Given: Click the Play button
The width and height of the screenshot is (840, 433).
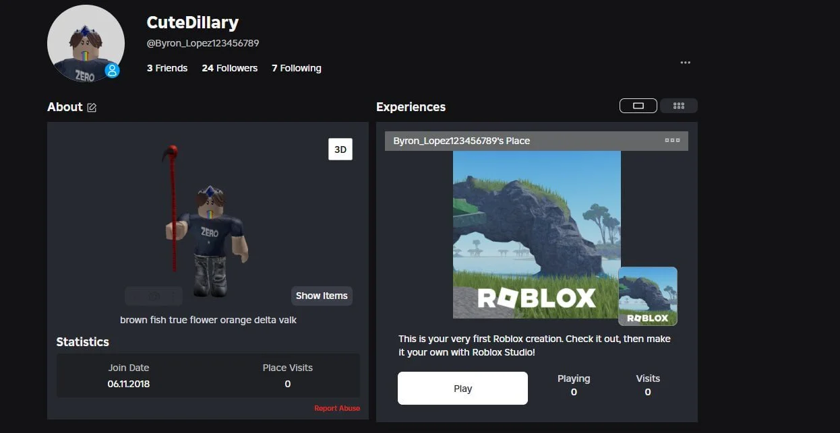Looking at the screenshot, I should tap(462, 389).
